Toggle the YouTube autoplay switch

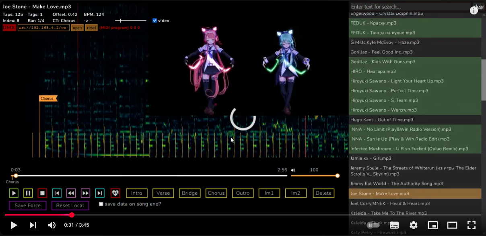(373, 225)
